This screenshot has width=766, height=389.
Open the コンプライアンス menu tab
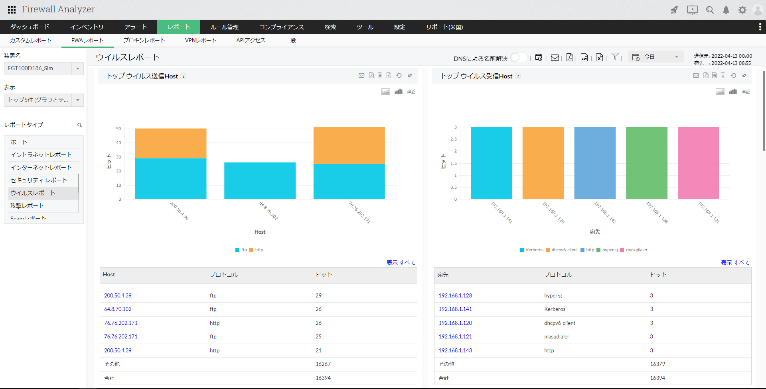(x=281, y=27)
